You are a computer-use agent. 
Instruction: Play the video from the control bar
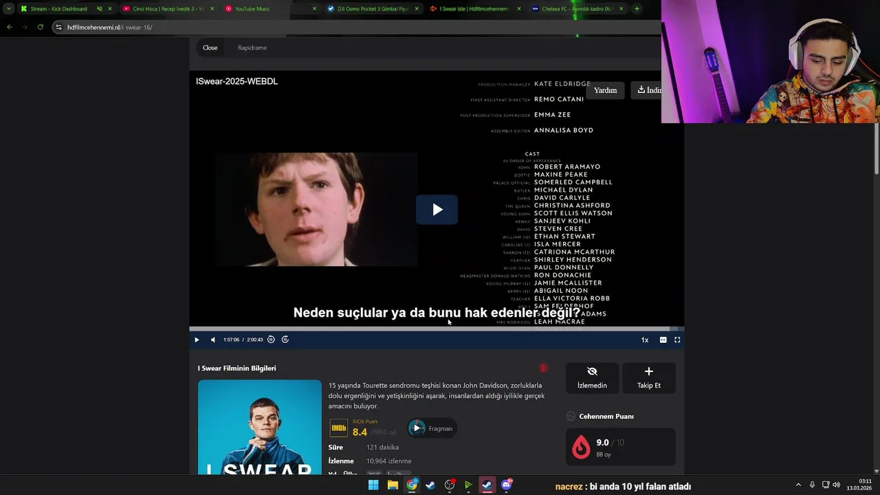[x=197, y=340]
